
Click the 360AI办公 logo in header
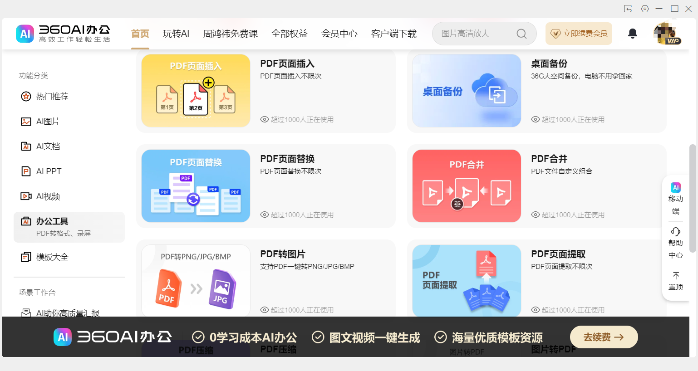(x=63, y=34)
